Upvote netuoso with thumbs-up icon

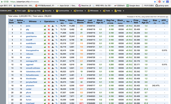[45, 54]
